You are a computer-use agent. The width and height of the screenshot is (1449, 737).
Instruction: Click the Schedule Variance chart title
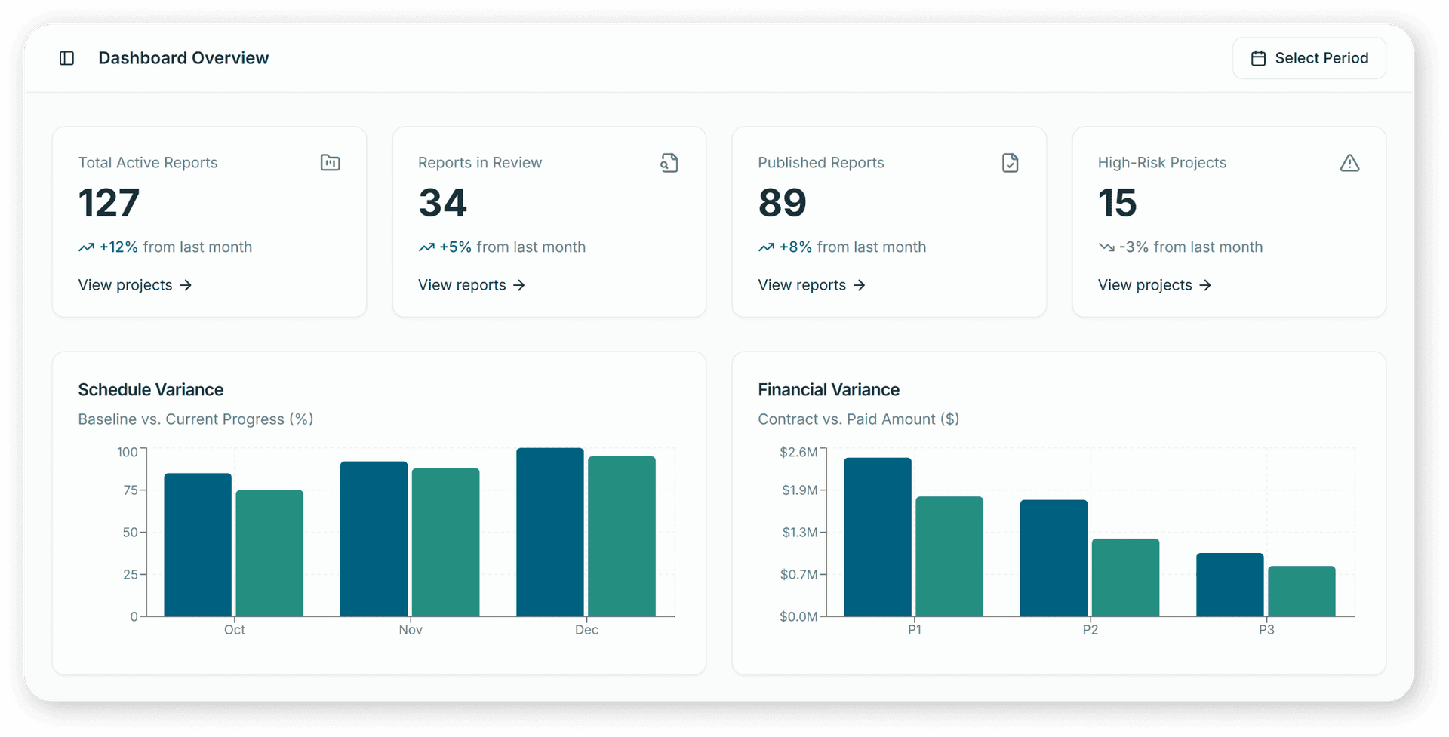pos(150,389)
